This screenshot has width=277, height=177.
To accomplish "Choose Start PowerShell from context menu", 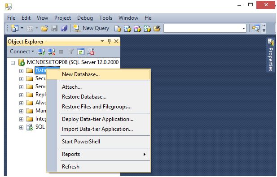I will (x=98, y=142).
